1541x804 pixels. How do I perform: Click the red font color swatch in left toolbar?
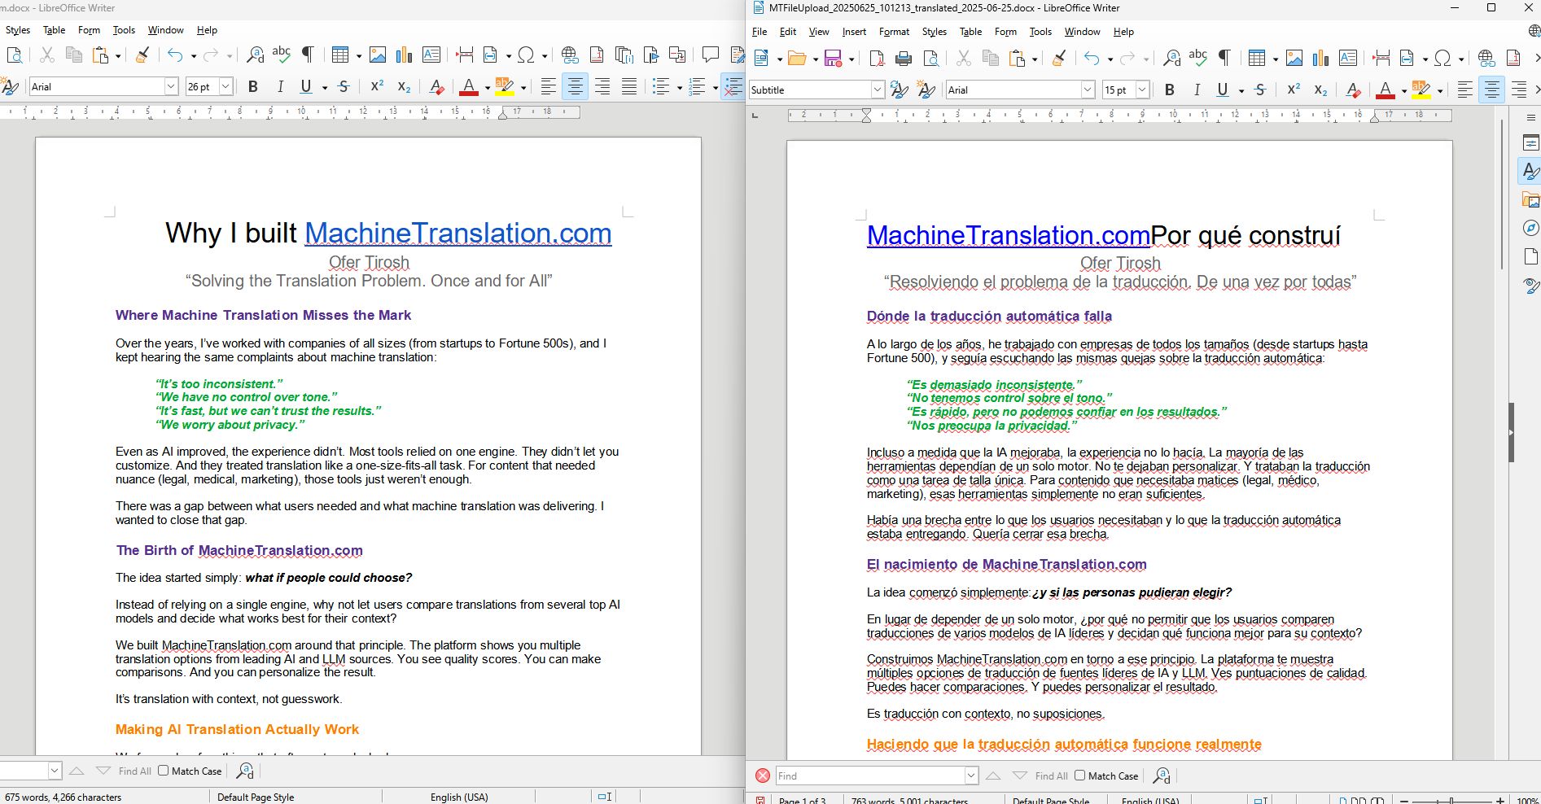pyautogui.click(x=469, y=86)
